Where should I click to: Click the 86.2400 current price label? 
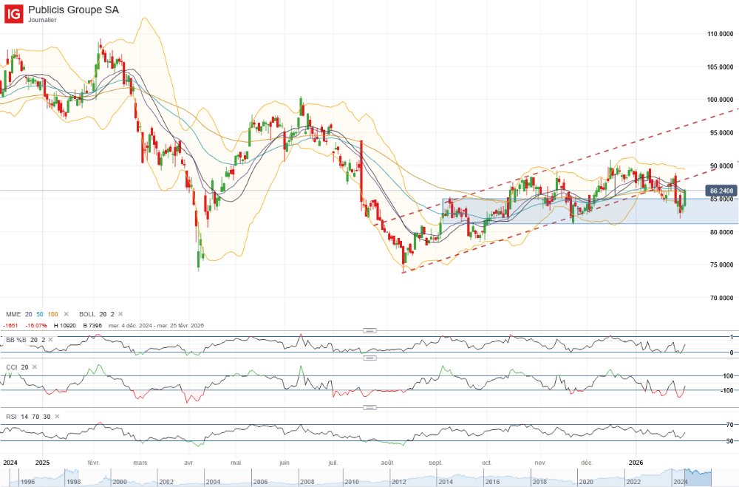721,191
